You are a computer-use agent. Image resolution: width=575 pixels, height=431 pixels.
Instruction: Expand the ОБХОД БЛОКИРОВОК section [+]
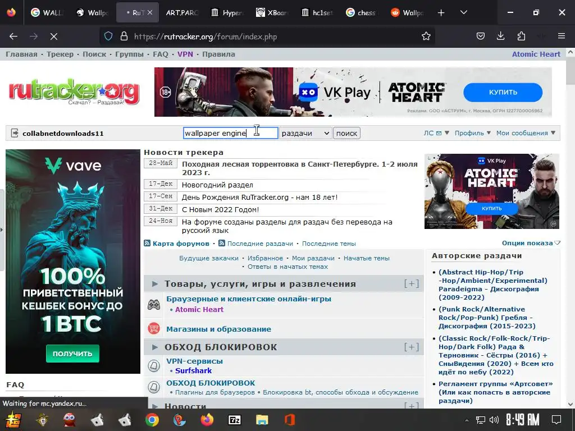(x=412, y=347)
